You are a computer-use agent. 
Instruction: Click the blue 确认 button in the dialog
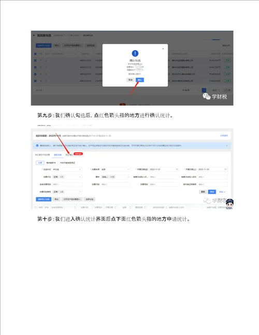click(x=140, y=80)
